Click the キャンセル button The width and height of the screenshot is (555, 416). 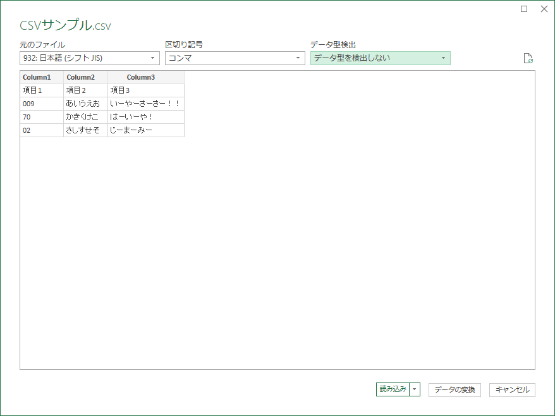(512, 390)
